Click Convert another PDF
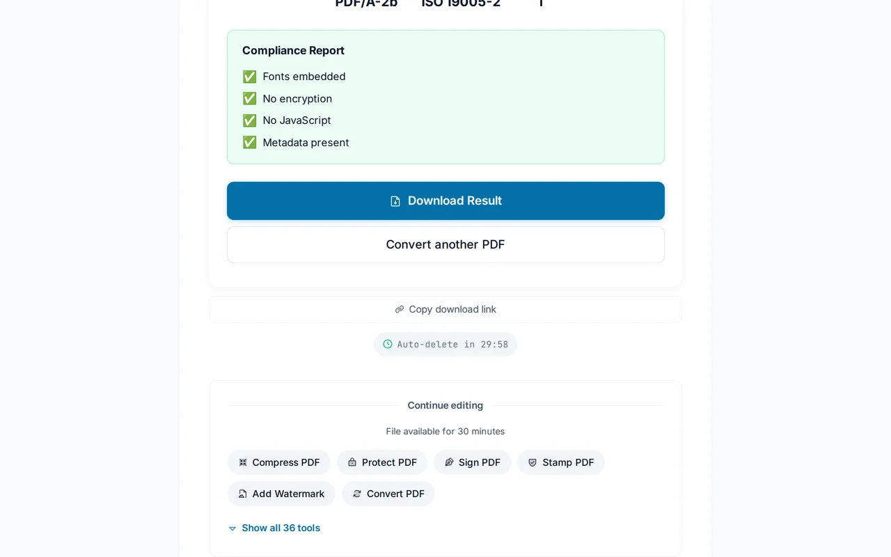891x557 pixels. point(445,244)
